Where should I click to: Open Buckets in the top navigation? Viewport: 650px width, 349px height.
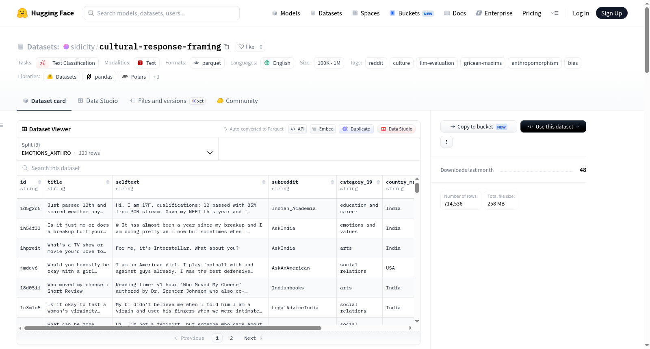tap(412, 13)
